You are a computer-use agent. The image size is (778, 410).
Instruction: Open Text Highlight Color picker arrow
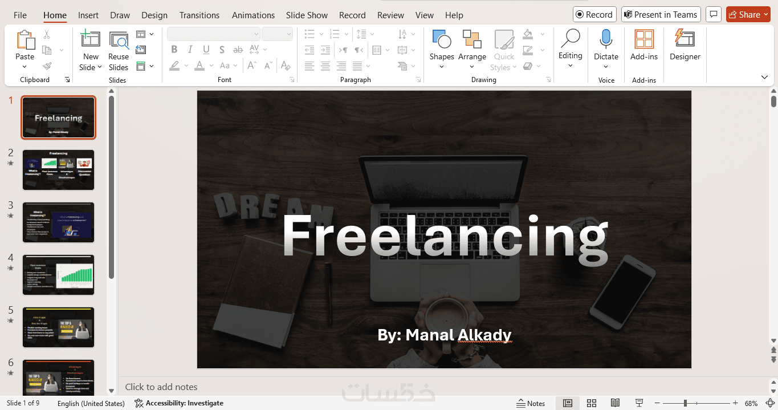186,66
